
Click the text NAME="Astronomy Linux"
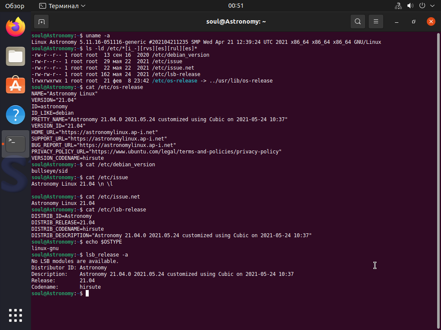(65, 93)
